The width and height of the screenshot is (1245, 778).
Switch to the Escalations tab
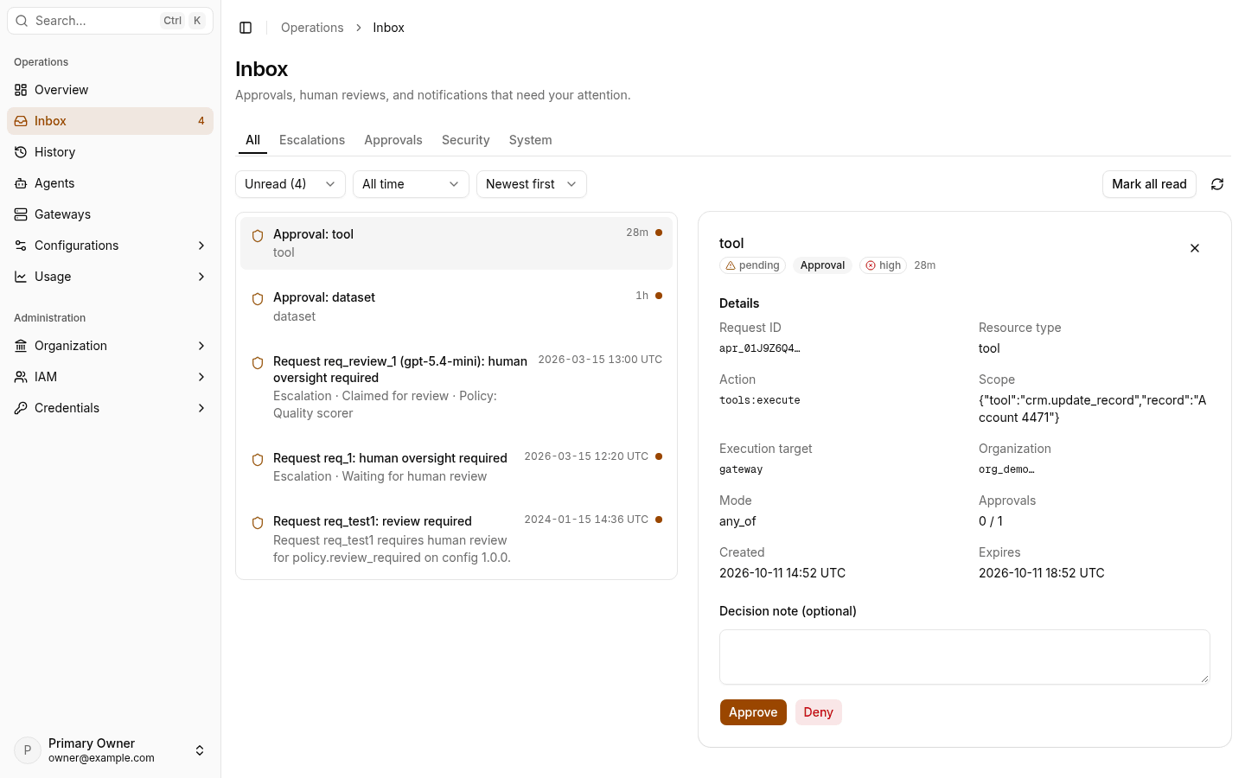[312, 140]
